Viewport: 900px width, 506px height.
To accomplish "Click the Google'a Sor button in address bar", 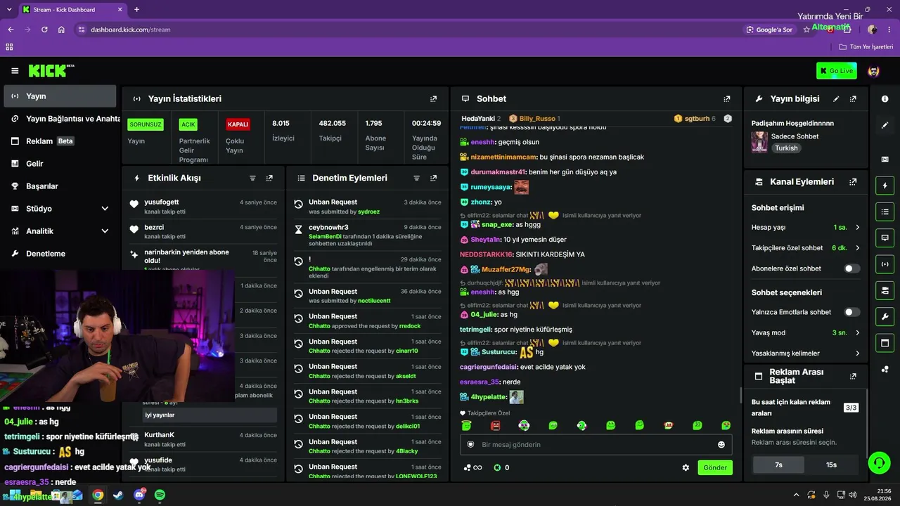I will pyautogui.click(x=770, y=30).
